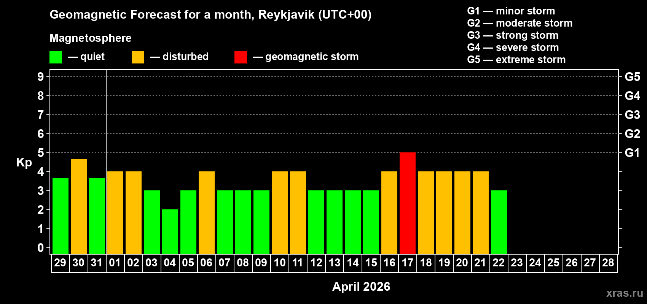Click the Kp axis value 5
The height and width of the screenshot is (304, 647).
pos(41,153)
